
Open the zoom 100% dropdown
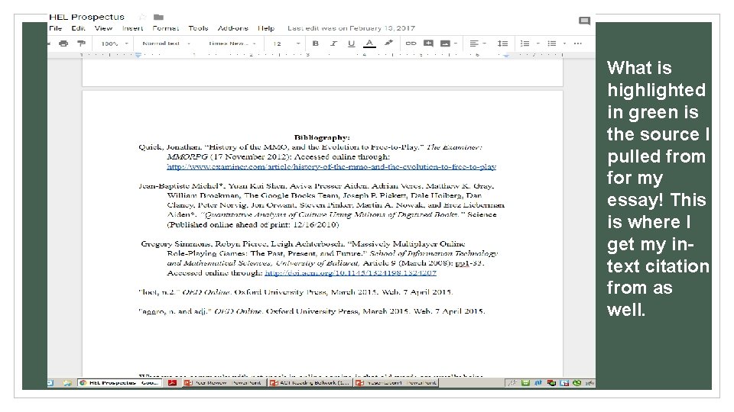click(x=114, y=43)
